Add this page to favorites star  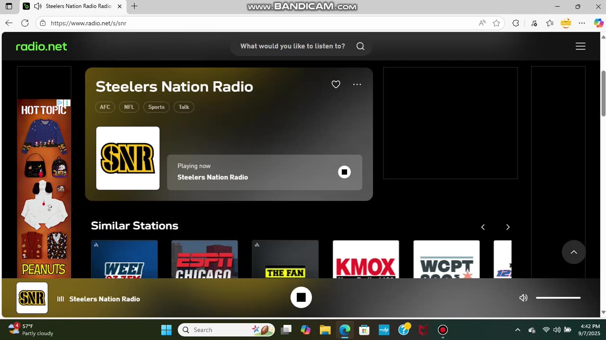[496, 23]
